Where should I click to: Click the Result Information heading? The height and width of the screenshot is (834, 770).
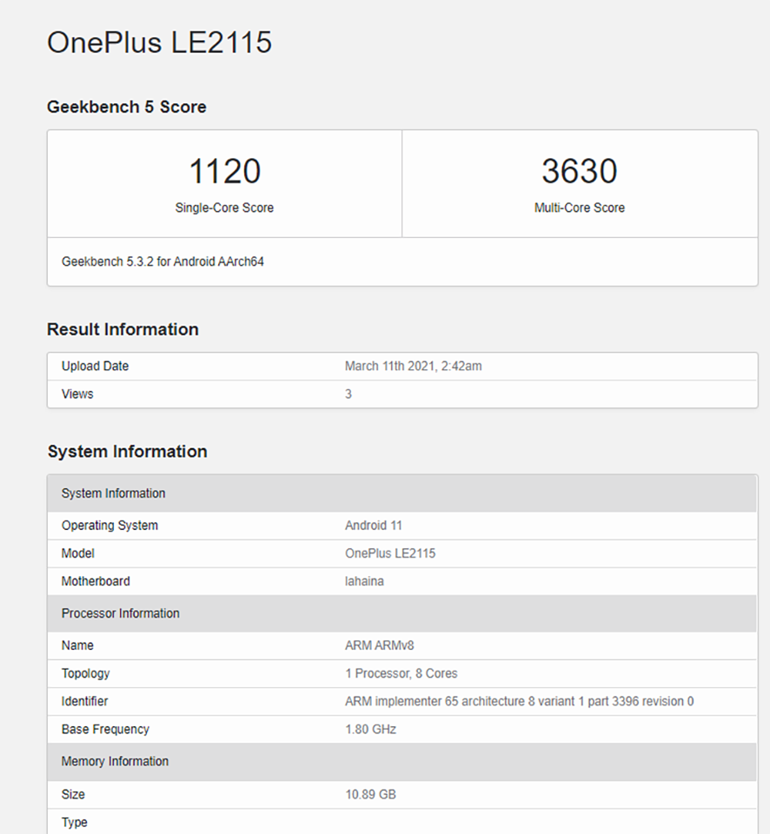point(123,329)
